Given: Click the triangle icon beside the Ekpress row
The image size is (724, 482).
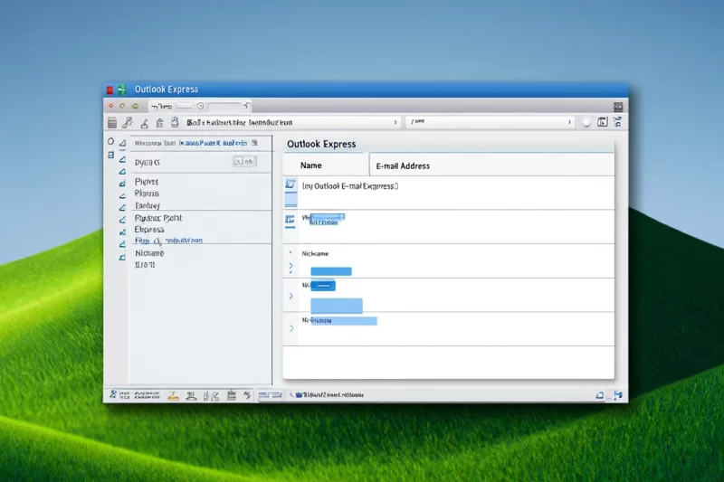Looking at the screenshot, I should (122, 232).
